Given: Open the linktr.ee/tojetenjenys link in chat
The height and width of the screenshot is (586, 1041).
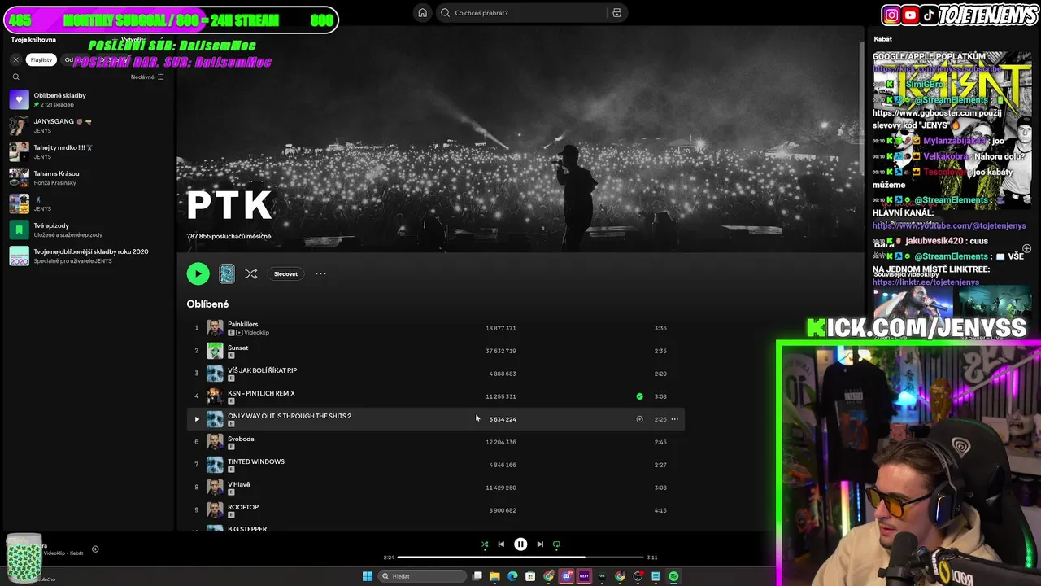Looking at the screenshot, I should tap(926, 282).
